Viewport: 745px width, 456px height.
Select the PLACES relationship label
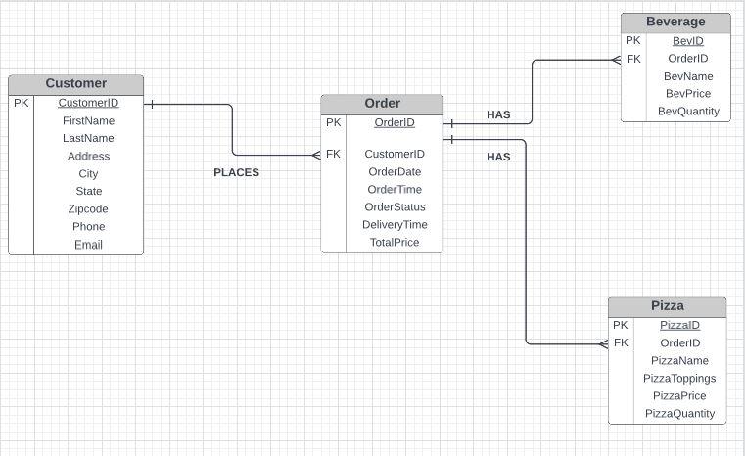click(237, 172)
